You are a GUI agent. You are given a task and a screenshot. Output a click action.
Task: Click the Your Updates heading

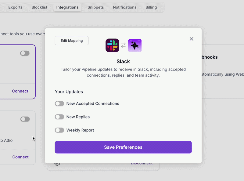(69, 92)
